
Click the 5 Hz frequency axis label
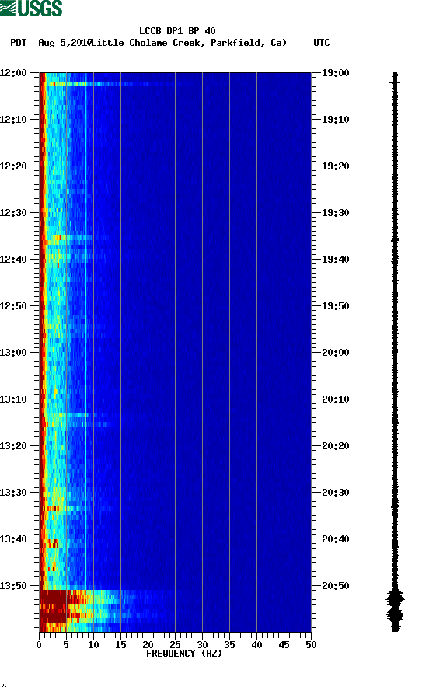[x=66, y=645]
